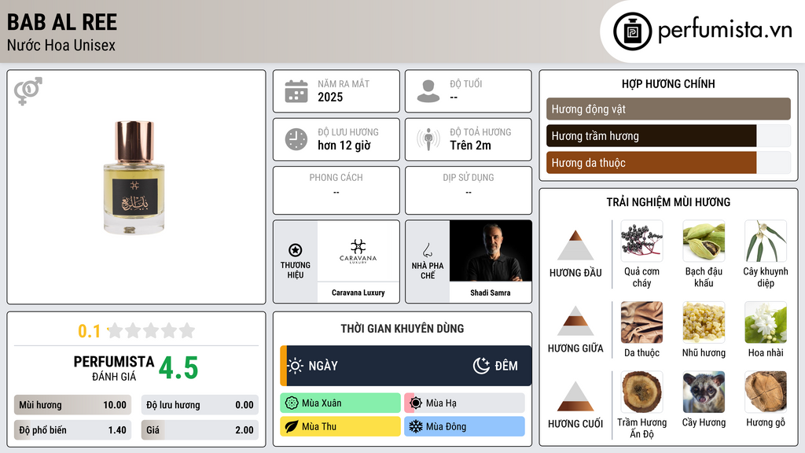Click the leaf icon in Mùa Thu
The image size is (805, 453).
click(x=292, y=427)
